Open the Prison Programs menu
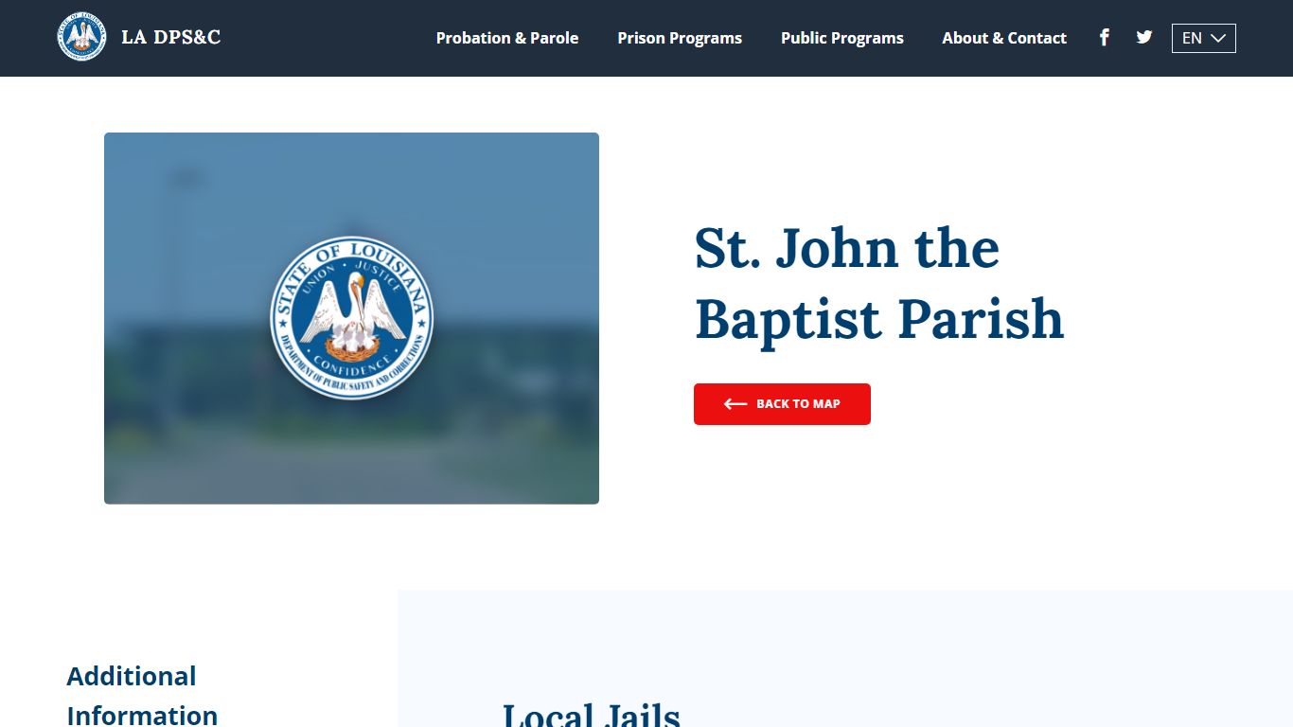 (680, 38)
